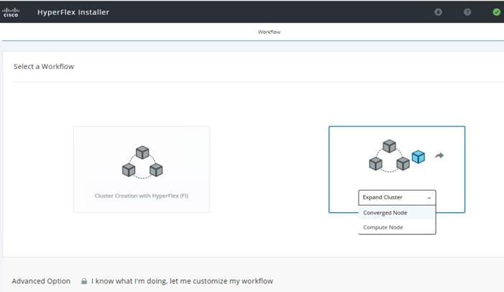
Task: Click the blue cube expansion node icon
Action: (x=418, y=157)
